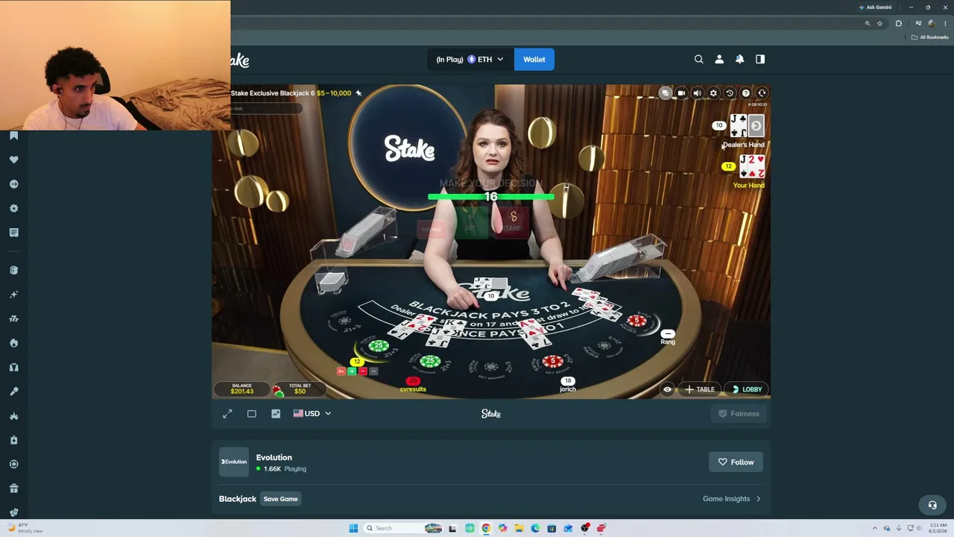Open the ETH currency dropdown
Image resolution: width=954 pixels, height=537 pixels.
click(x=470, y=60)
